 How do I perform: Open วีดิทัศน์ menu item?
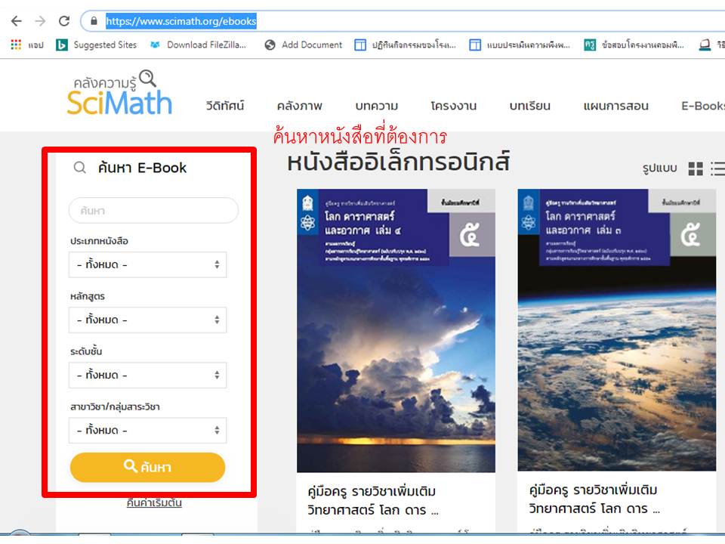point(225,106)
